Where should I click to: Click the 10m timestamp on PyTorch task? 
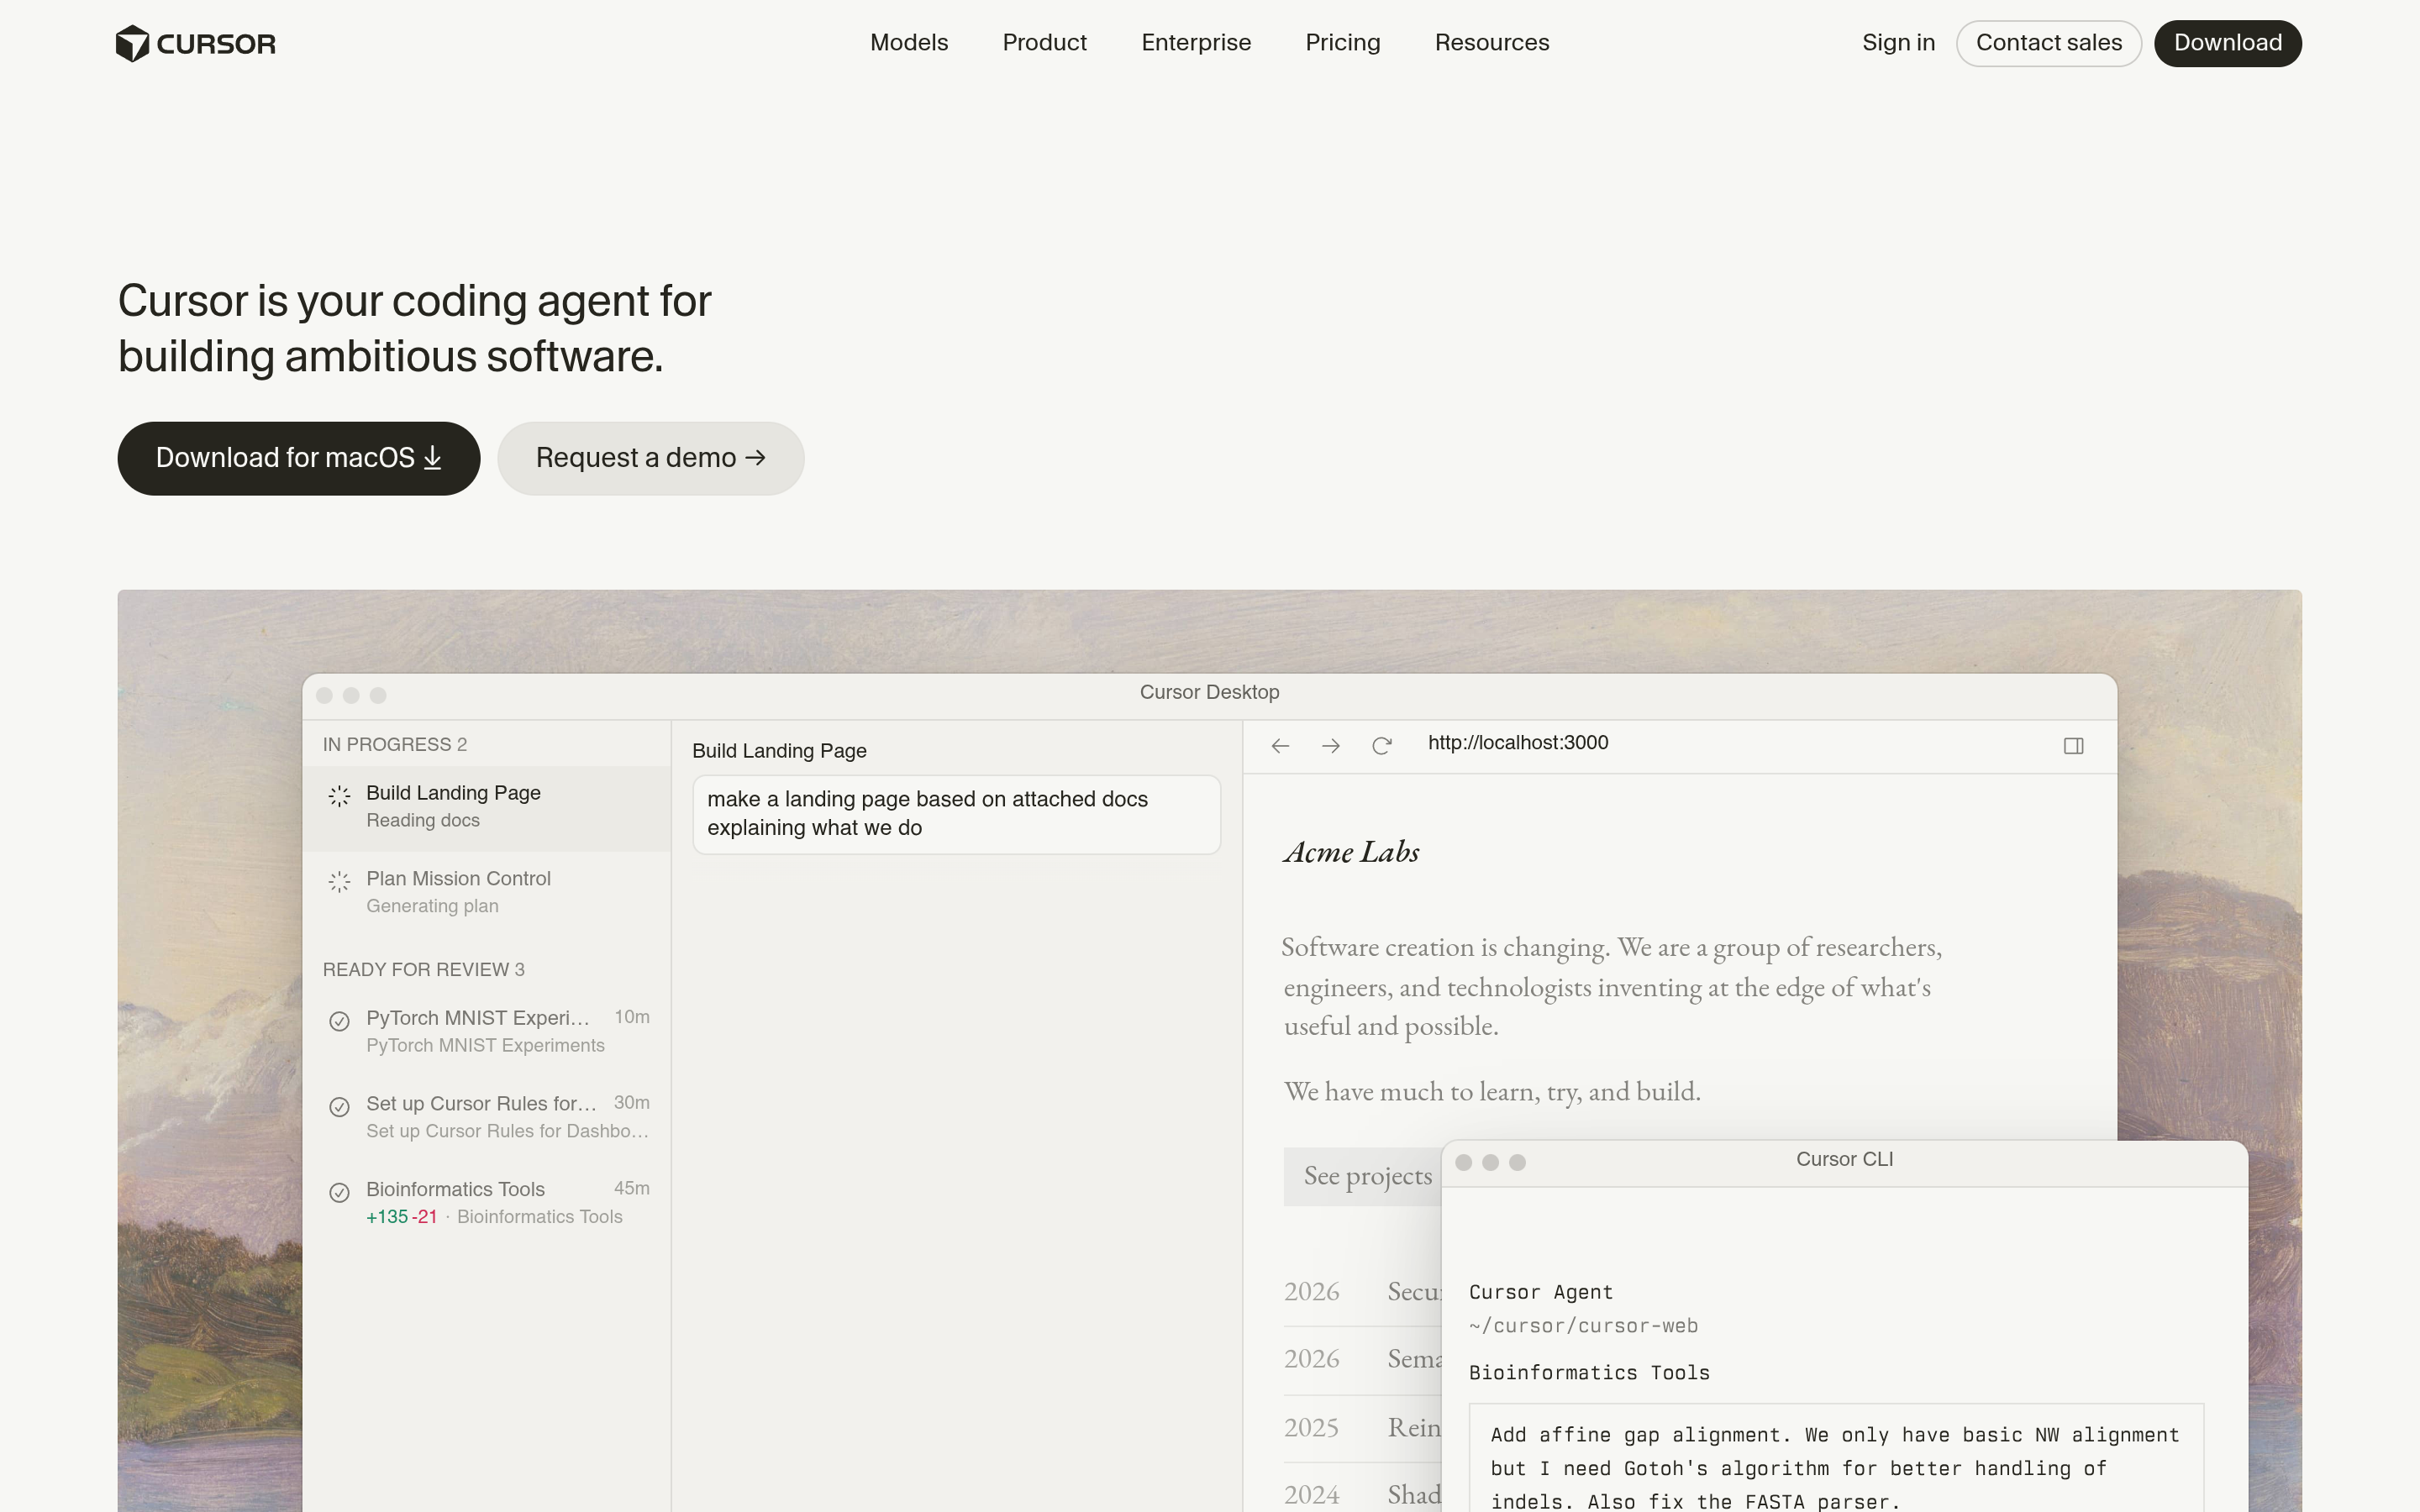click(x=631, y=1017)
